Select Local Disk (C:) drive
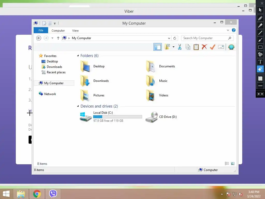This screenshot has height=199, width=265. pyautogui.click(x=111, y=117)
